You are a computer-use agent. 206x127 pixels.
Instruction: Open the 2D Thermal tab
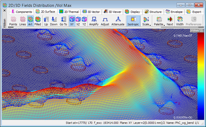tap(69, 12)
